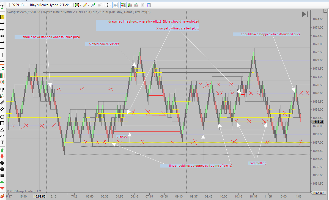
Task: Click the 1670.00 price axis label
Action: [318, 93]
